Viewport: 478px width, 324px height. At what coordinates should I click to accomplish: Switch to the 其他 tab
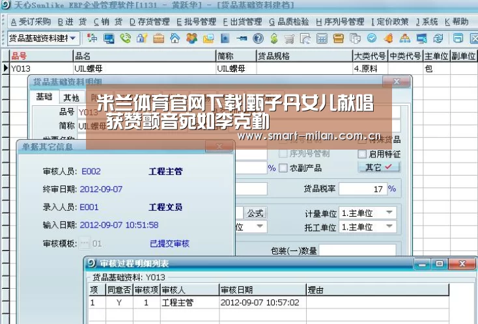point(72,98)
